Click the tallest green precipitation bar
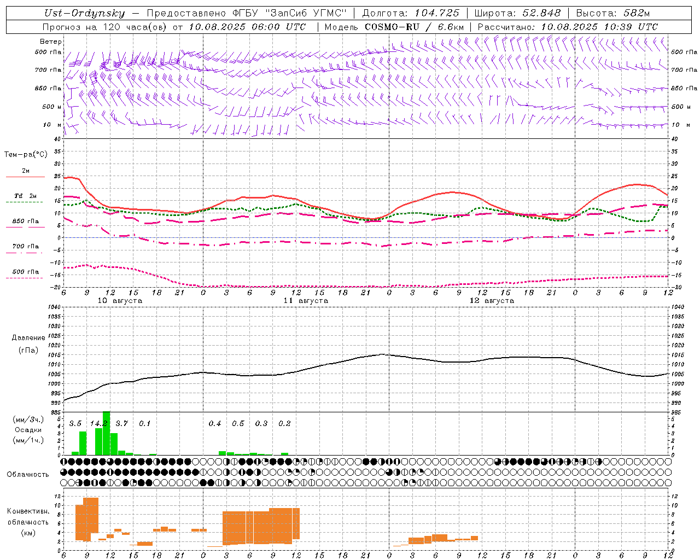The height and width of the screenshot is (560, 700). (106, 433)
